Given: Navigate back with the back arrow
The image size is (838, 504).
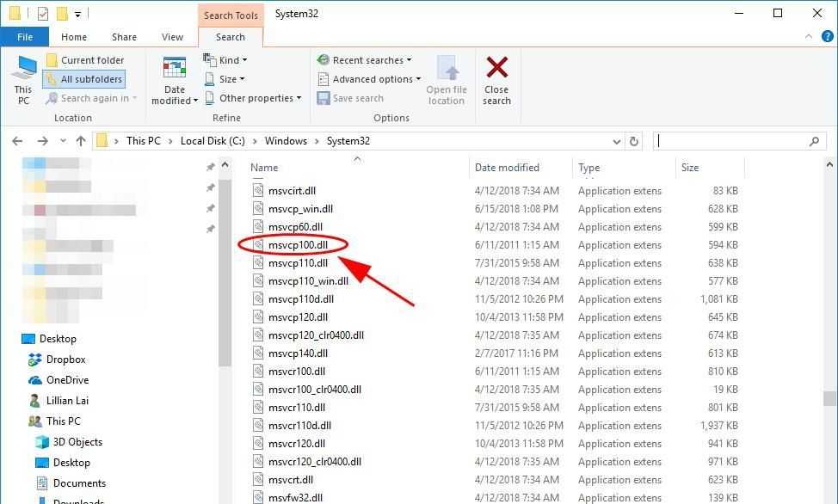Looking at the screenshot, I should coord(17,141).
